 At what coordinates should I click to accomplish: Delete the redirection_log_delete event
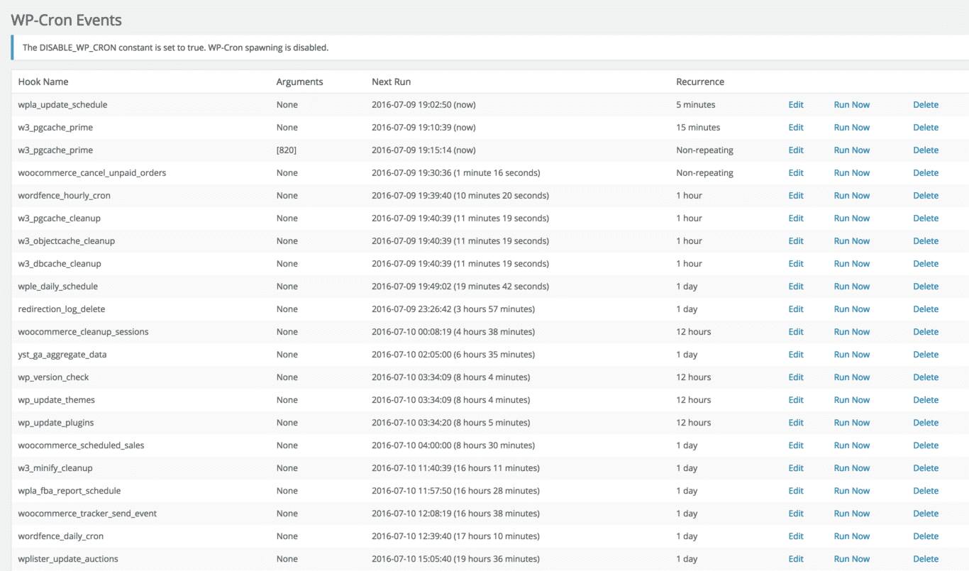pos(925,309)
